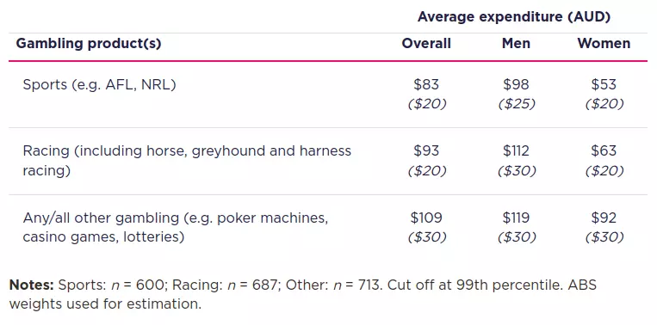657x325 pixels.
Task: Click the $112 men racing value
Action: [516, 150]
